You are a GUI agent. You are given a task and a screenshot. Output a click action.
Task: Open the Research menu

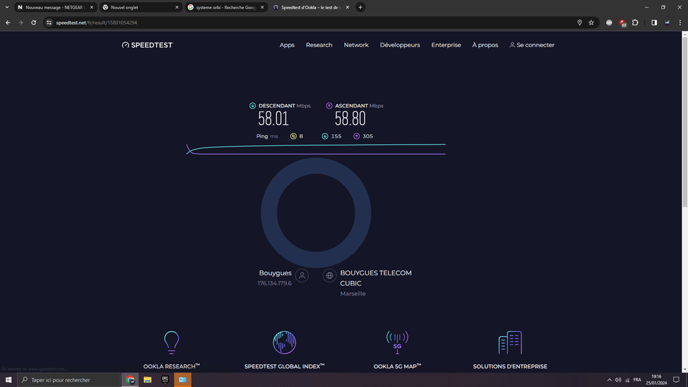click(319, 45)
